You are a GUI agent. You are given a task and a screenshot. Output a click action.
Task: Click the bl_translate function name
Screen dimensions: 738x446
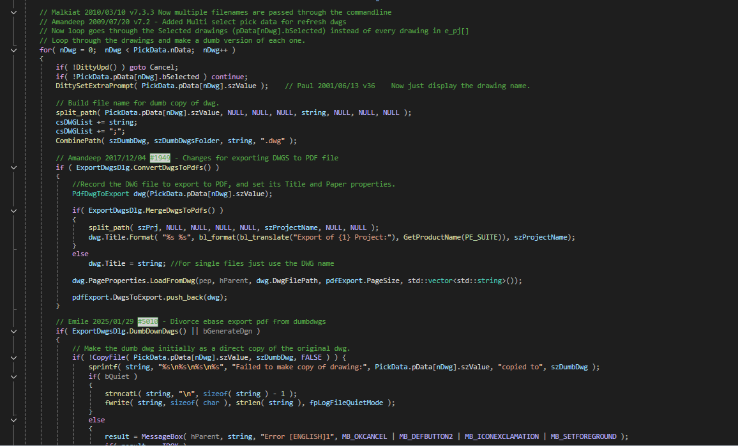(x=264, y=237)
